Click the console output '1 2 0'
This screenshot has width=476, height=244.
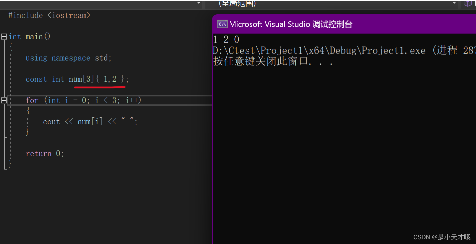pos(226,40)
